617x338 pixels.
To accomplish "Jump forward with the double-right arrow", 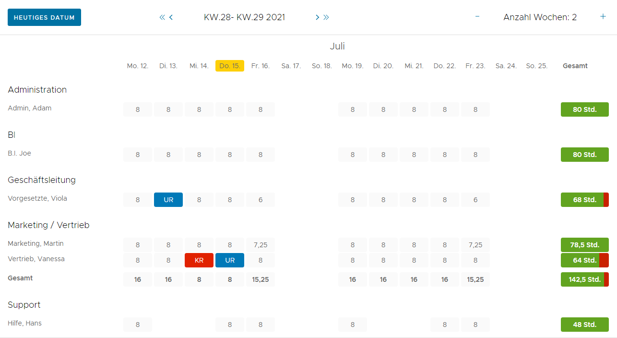I will point(326,17).
